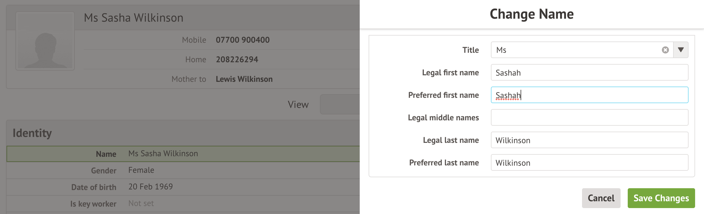Open the Title dropdown arrow
This screenshot has width=704, height=214.
[x=681, y=50]
